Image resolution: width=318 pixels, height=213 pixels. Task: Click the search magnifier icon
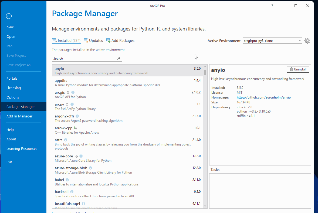119,58
